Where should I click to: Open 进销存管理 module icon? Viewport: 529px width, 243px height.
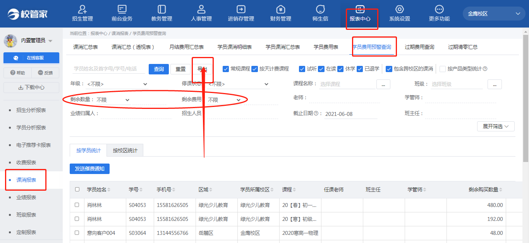point(241,9)
